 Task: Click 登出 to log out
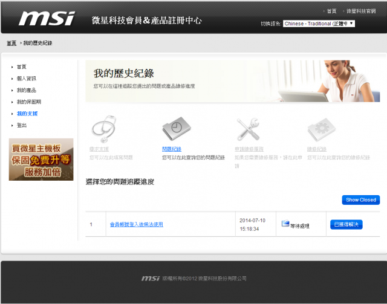tap(22, 125)
